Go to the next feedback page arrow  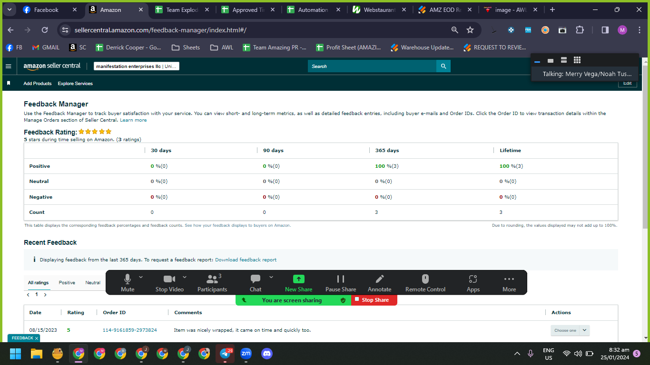[x=45, y=295]
